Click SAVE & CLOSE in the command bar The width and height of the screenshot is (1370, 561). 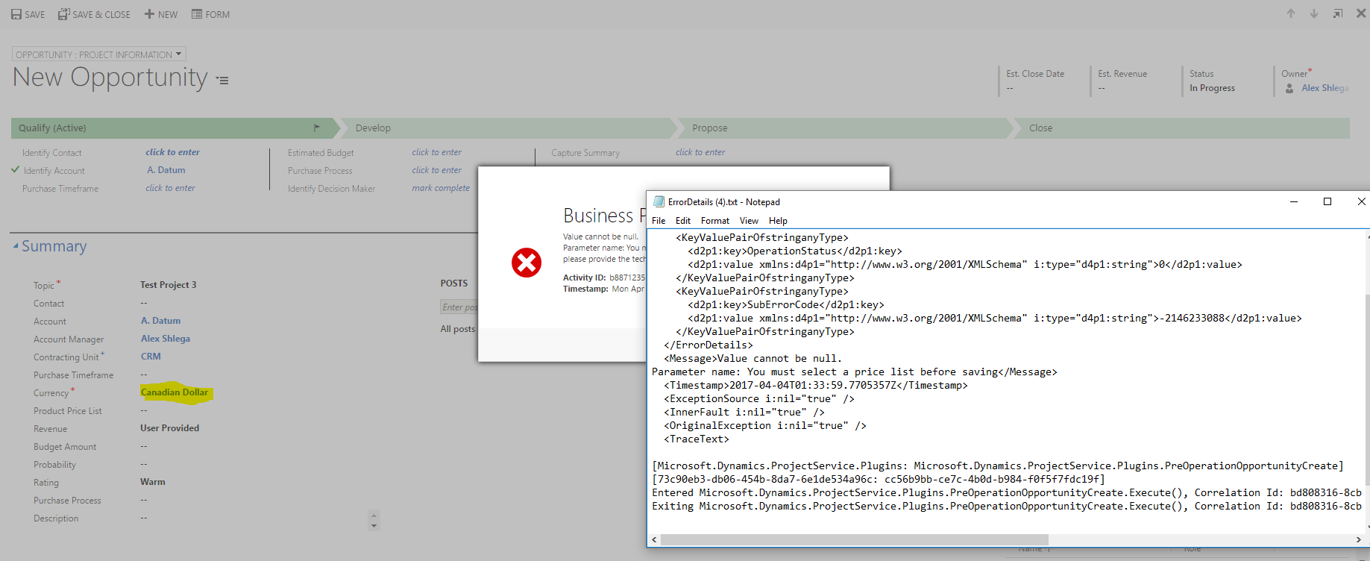94,14
